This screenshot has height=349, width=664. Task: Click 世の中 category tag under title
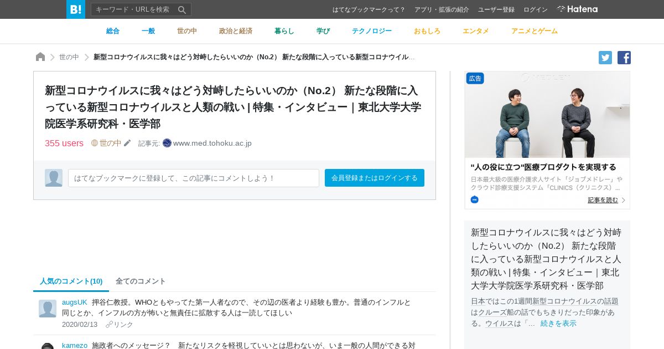pyautogui.click(x=110, y=143)
